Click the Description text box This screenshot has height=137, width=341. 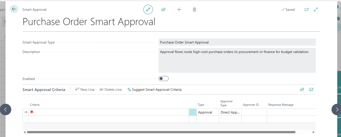point(237,60)
